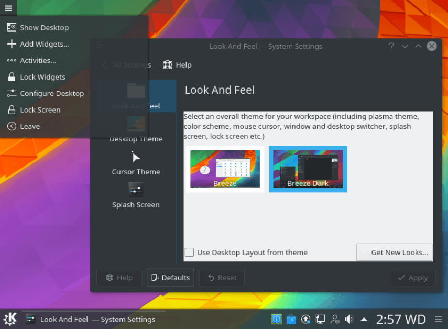This screenshot has width=448, height=329.
Task: Enable Use Desktop Layout from theme checkbox
Action: pos(190,253)
